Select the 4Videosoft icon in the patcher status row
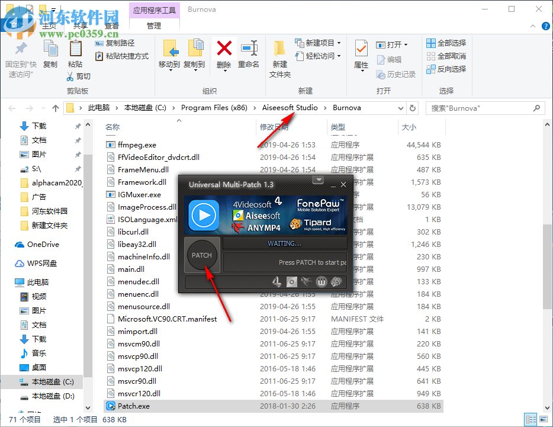The height and width of the screenshot is (427, 553). pyautogui.click(x=275, y=282)
